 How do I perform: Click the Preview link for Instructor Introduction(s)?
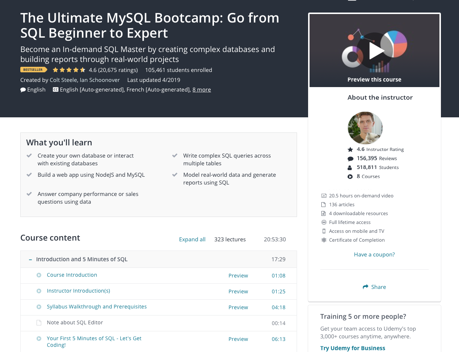click(238, 291)
